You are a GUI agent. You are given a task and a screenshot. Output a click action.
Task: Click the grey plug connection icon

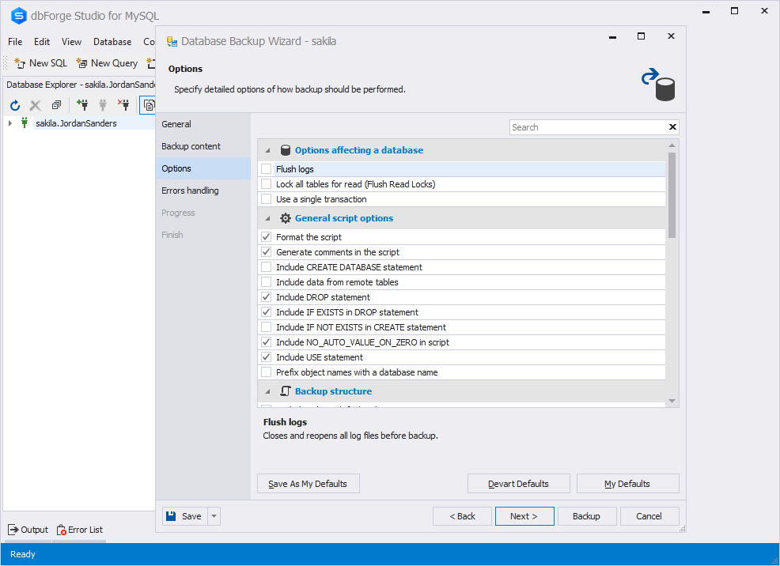coord(103,105)
